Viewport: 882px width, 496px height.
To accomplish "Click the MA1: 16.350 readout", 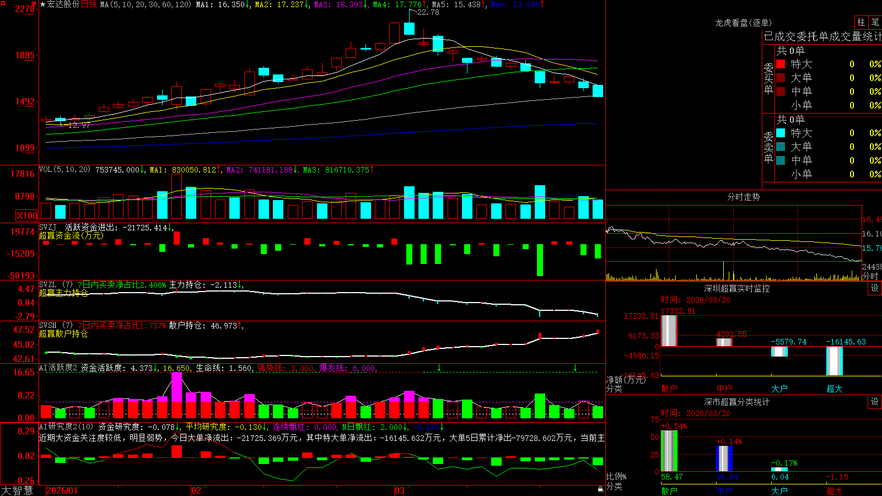I will pos(220,4).
